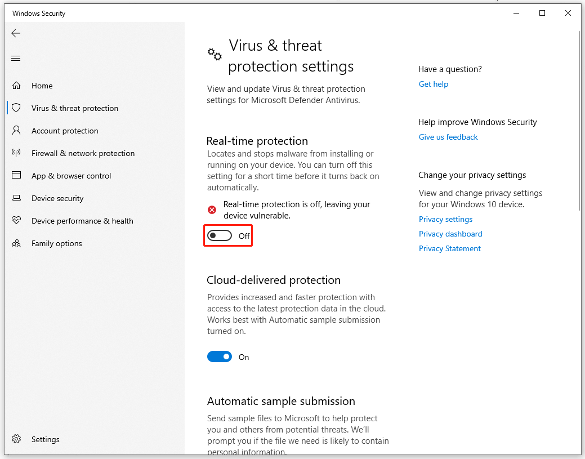Disable Cloud-delivered protection
This screenshot has height=459, width=585.
click(220, 356)
